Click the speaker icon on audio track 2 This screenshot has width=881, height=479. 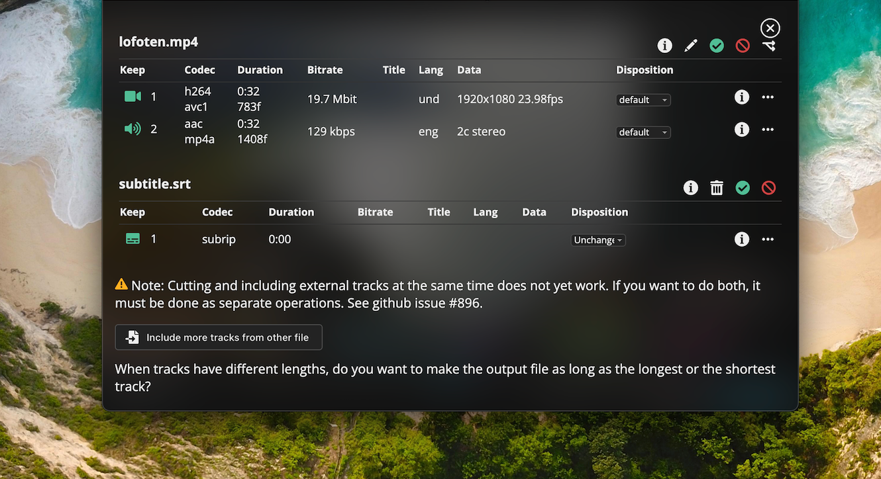coord(132,129)
